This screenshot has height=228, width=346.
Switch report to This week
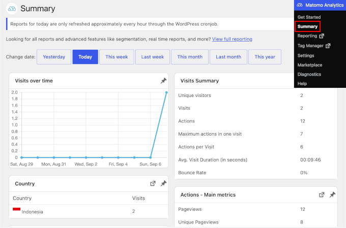tap(117, 57)
